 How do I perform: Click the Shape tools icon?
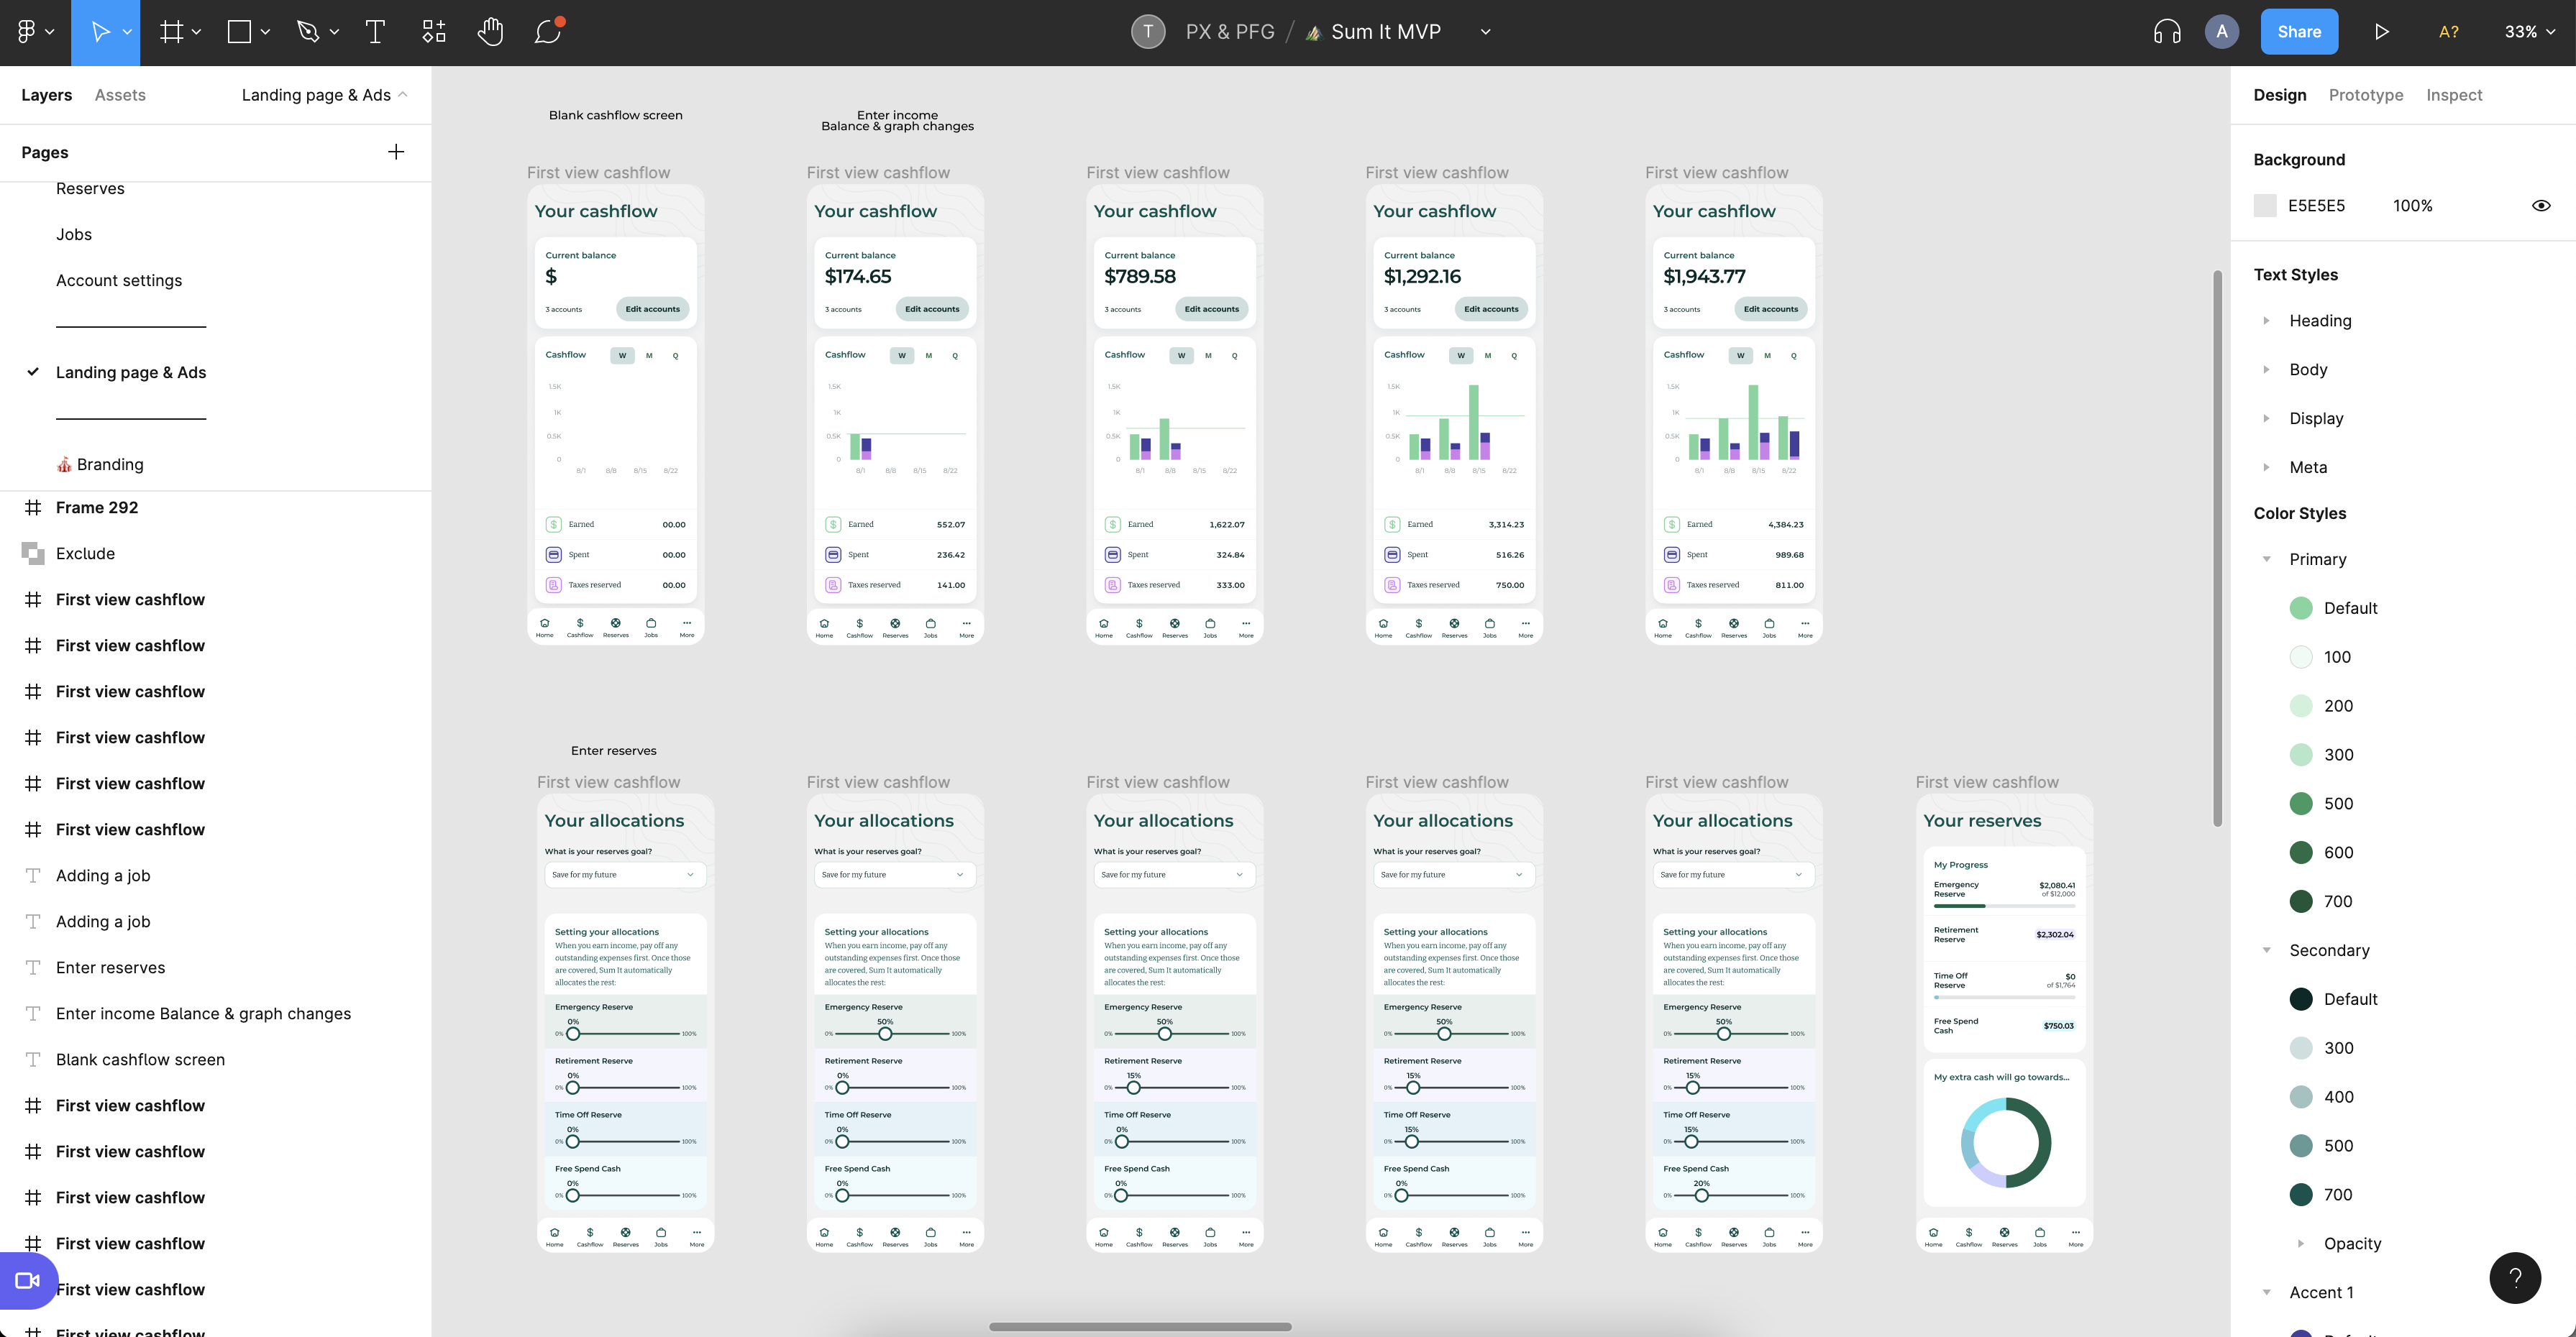pyautogui.click(x=239, y=31)
